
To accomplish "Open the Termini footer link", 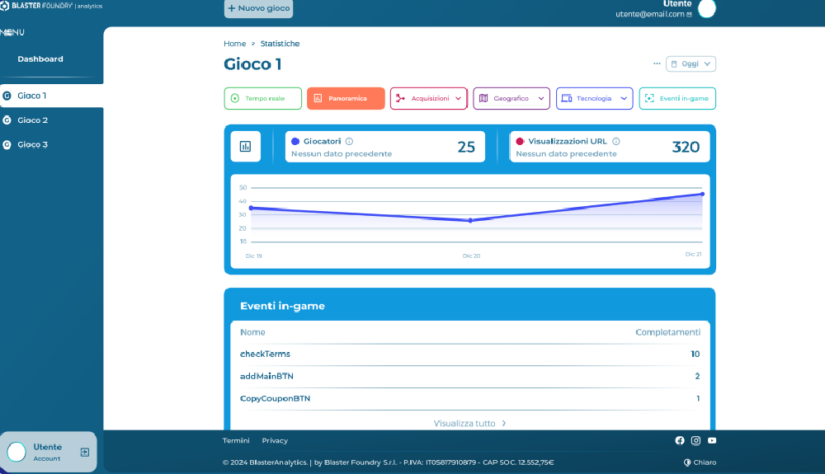I will click(x=236, y=441).
